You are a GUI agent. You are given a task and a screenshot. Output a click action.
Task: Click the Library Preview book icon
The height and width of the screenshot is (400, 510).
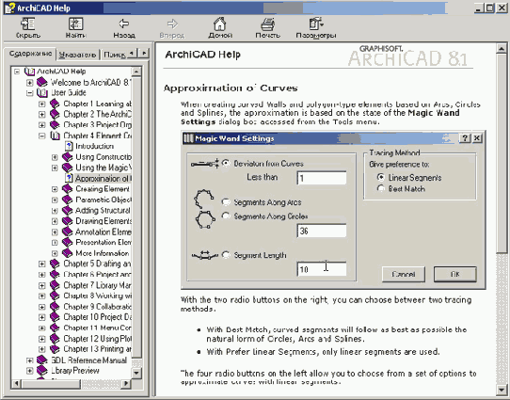42,370
